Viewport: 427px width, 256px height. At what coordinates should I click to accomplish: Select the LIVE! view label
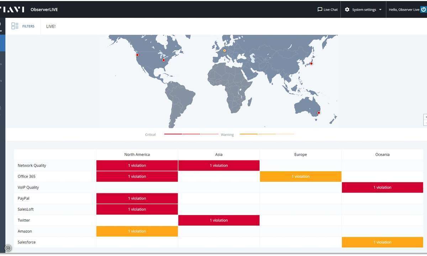click(51, 26)
